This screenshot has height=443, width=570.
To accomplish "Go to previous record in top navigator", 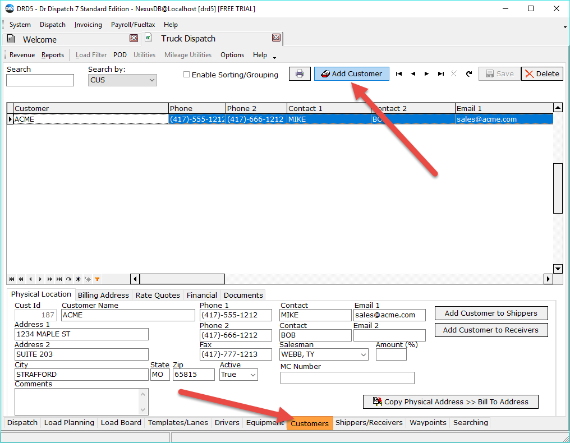I will [x=413, y=74].
